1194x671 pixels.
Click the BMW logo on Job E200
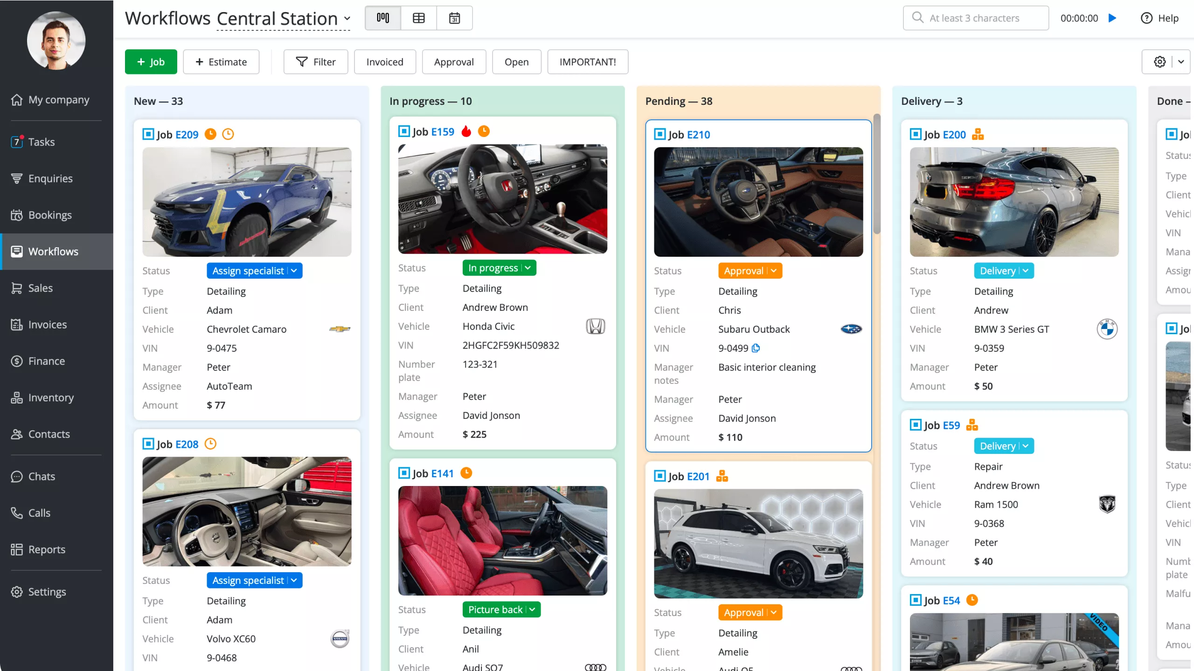coord(1107,329)
